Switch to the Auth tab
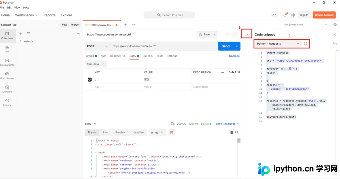Screen dimensions: 340x179 (103, 56)
